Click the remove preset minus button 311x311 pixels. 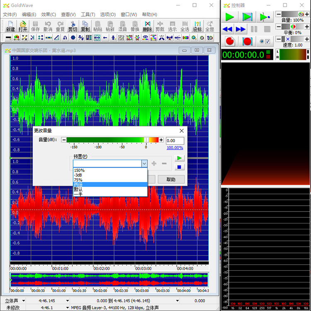point(164,163)
